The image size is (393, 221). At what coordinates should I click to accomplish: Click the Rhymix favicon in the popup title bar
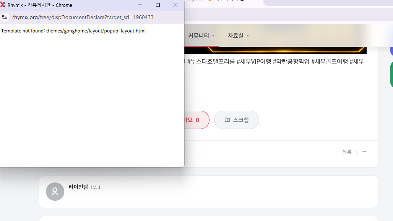(x=3, y=5)
